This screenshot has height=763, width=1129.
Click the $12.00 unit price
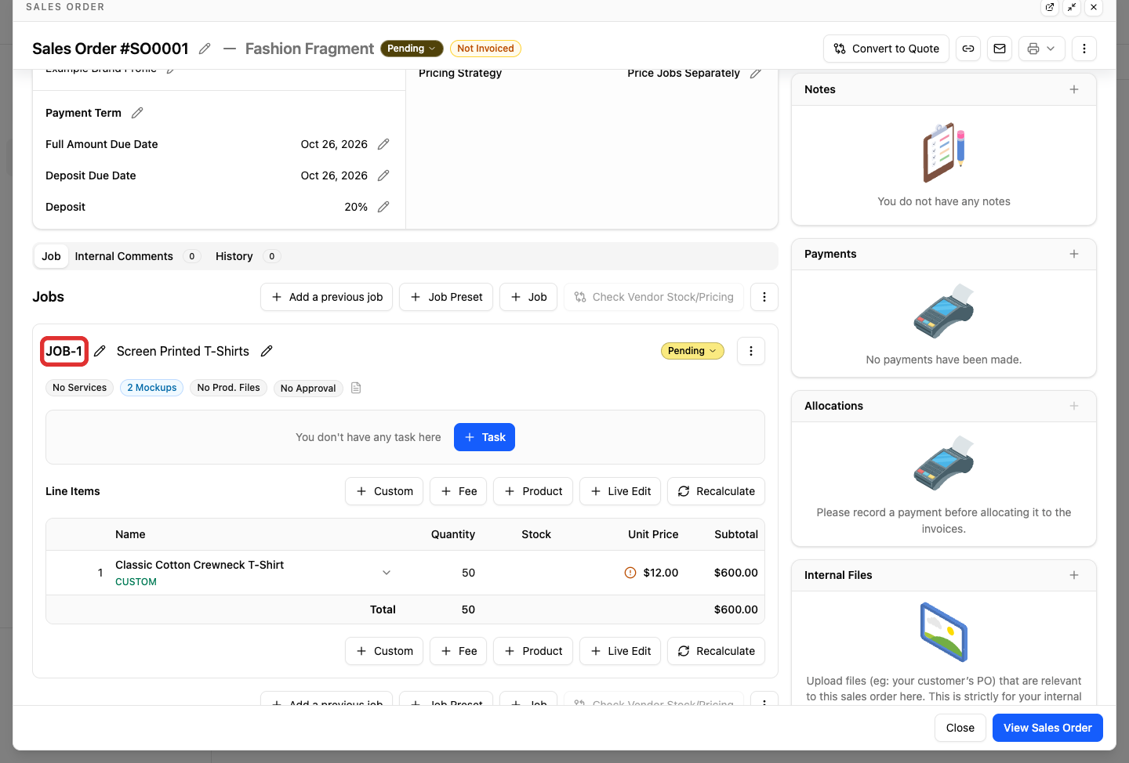coord(661,573)
